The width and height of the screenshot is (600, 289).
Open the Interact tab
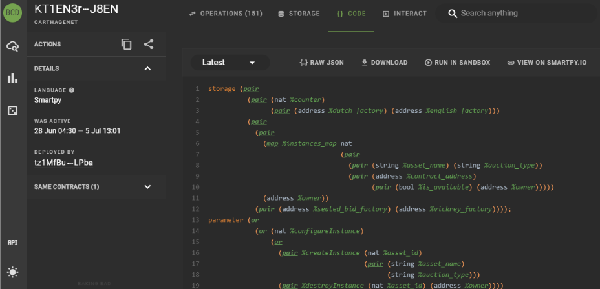pos(405,14)
